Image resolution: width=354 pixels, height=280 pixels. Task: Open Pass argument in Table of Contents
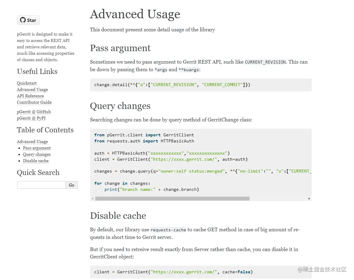tap(37, 148)
